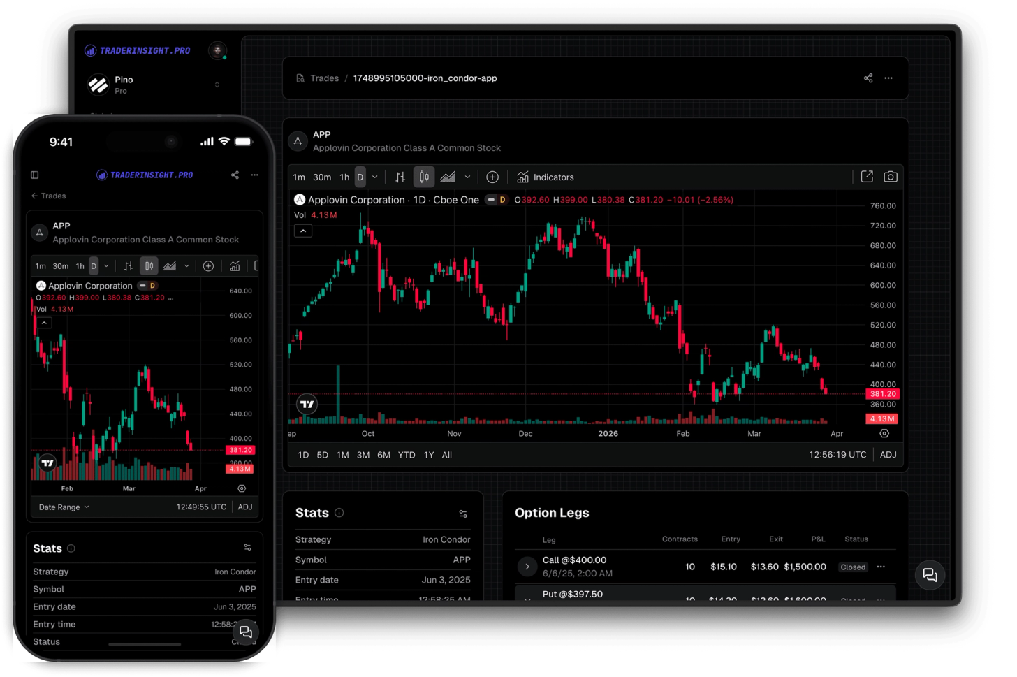This screenshot has height=677, width=1017.
Task: Switch to the 30m timeframe
Action: (322, 177)
